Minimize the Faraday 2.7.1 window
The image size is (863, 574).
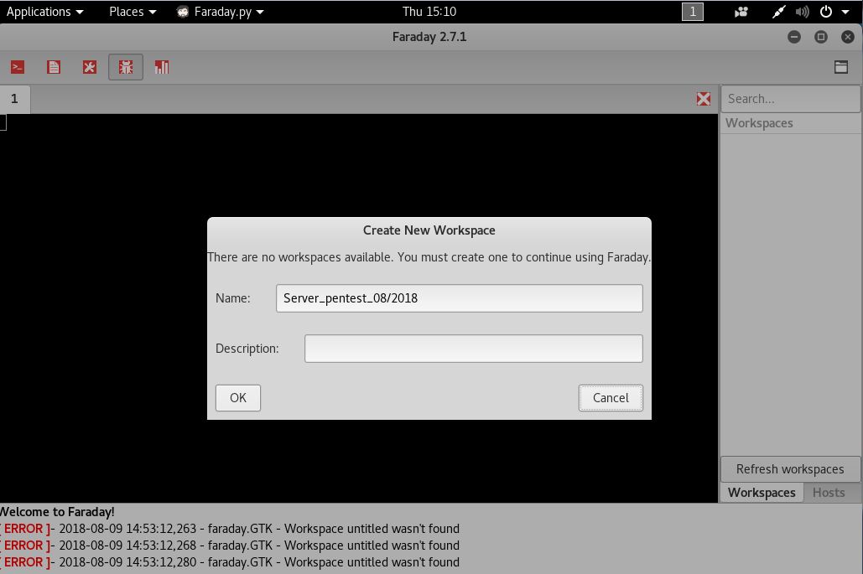793,37
